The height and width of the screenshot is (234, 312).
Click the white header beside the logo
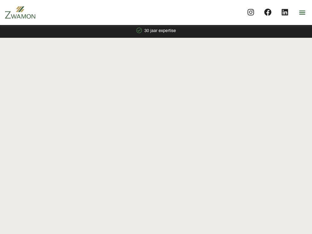[139, 12]
